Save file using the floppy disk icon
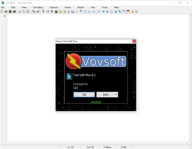The image size is (192, 149). [x=10, y=12]
